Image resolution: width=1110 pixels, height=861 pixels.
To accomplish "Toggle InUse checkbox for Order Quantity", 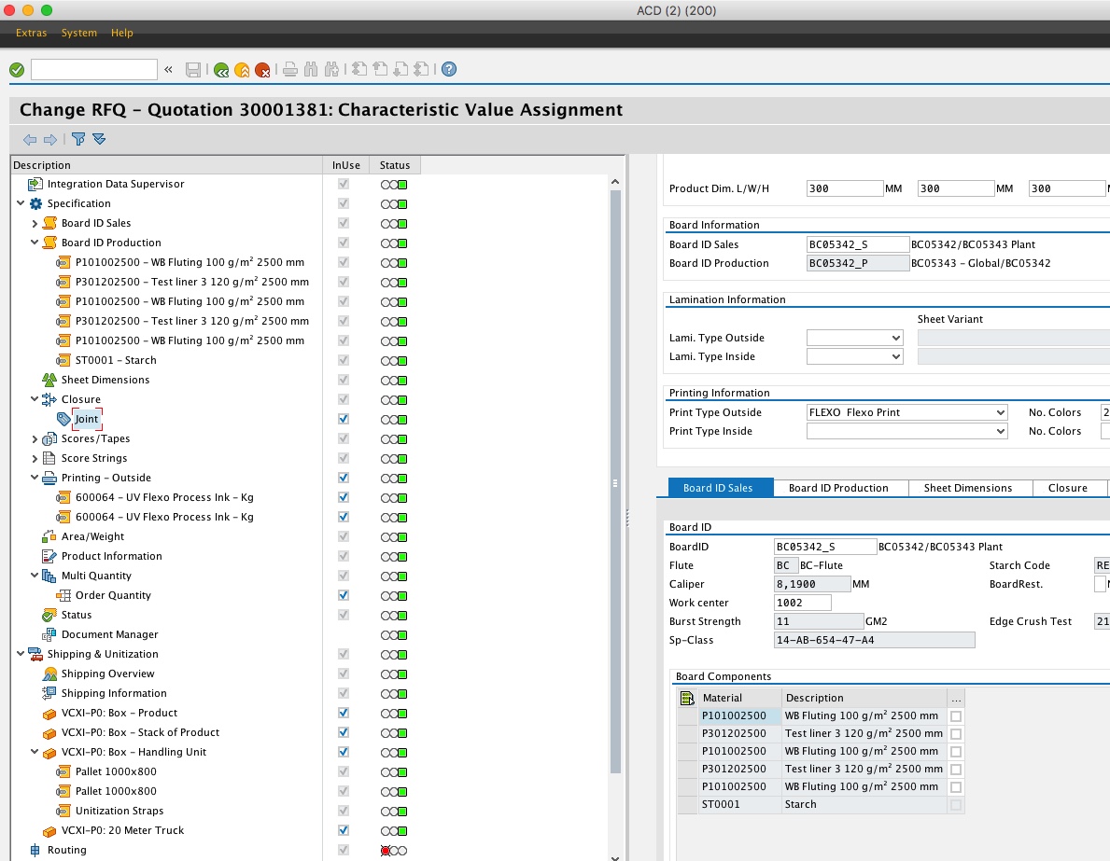I will point(344,595).
